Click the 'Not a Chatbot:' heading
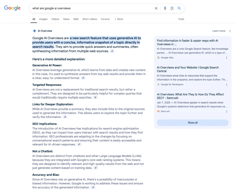Screen dimensions: 237x191 pyautogui.click(x=43, y=151)
